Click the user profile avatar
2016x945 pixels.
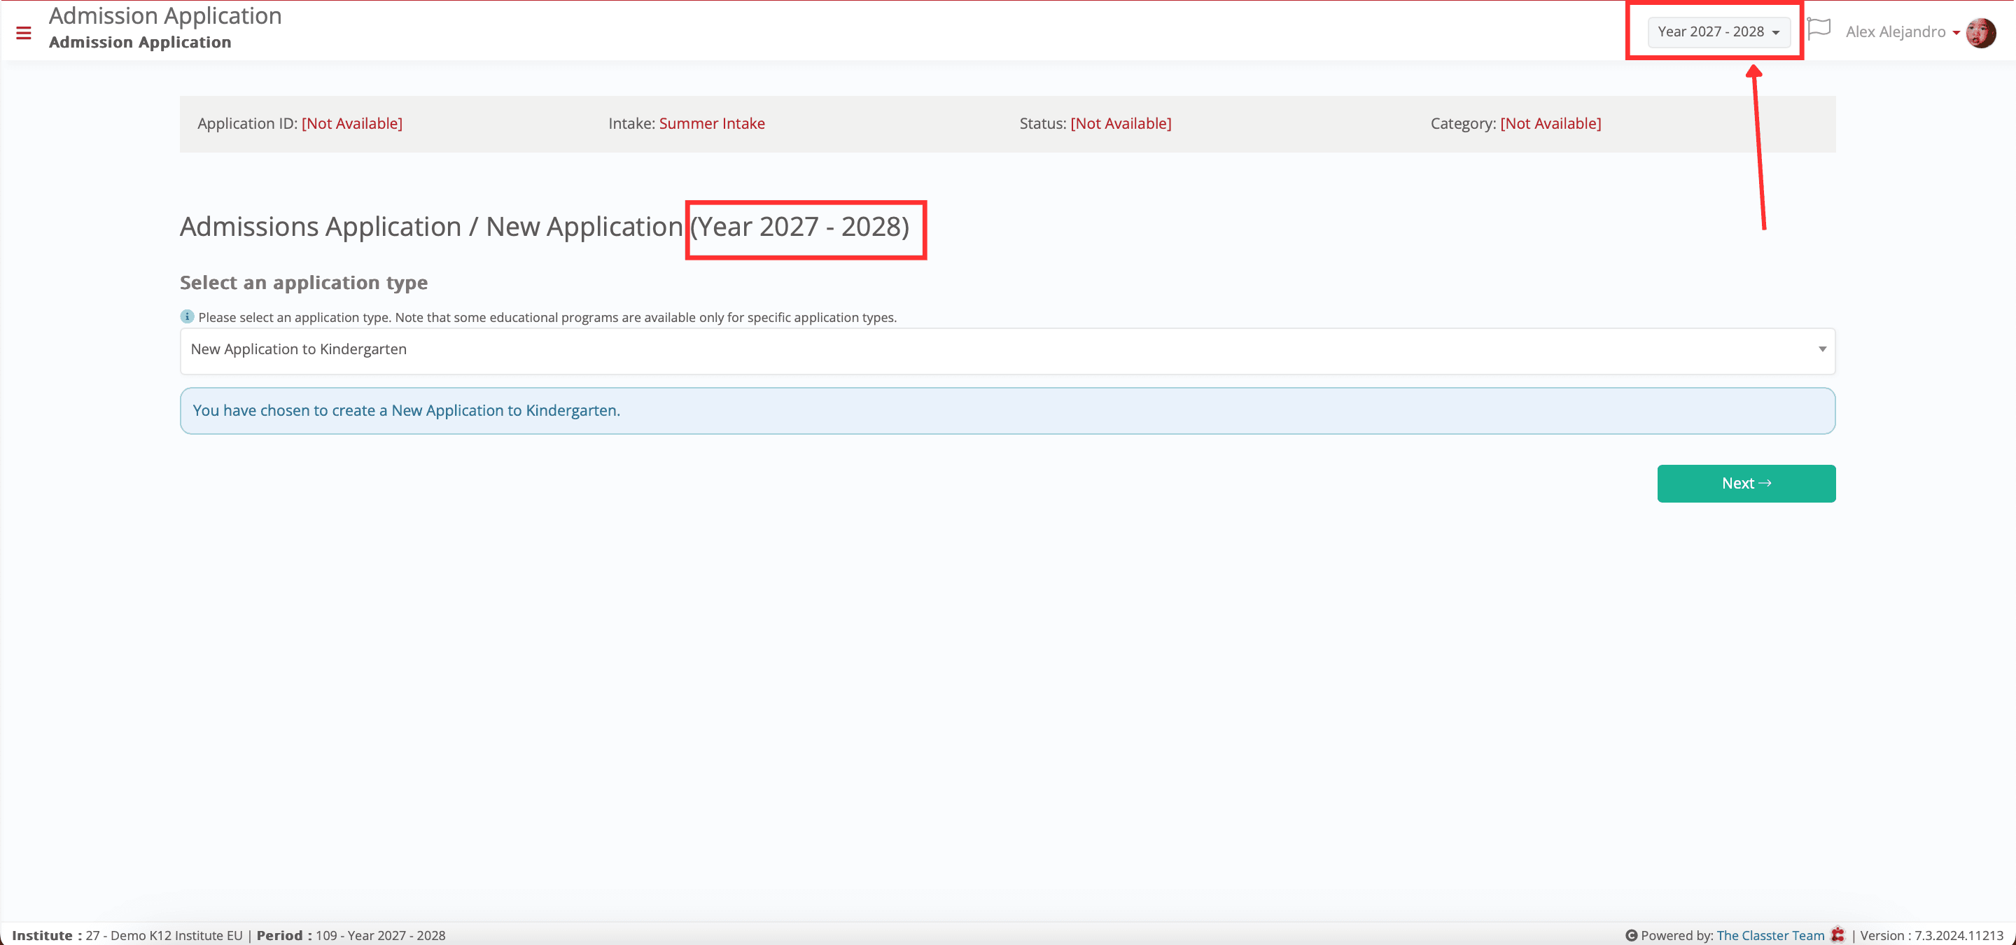[1981, 32]
